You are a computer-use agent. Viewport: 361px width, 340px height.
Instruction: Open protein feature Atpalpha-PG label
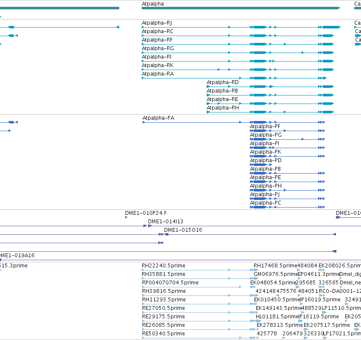[266, 135]
